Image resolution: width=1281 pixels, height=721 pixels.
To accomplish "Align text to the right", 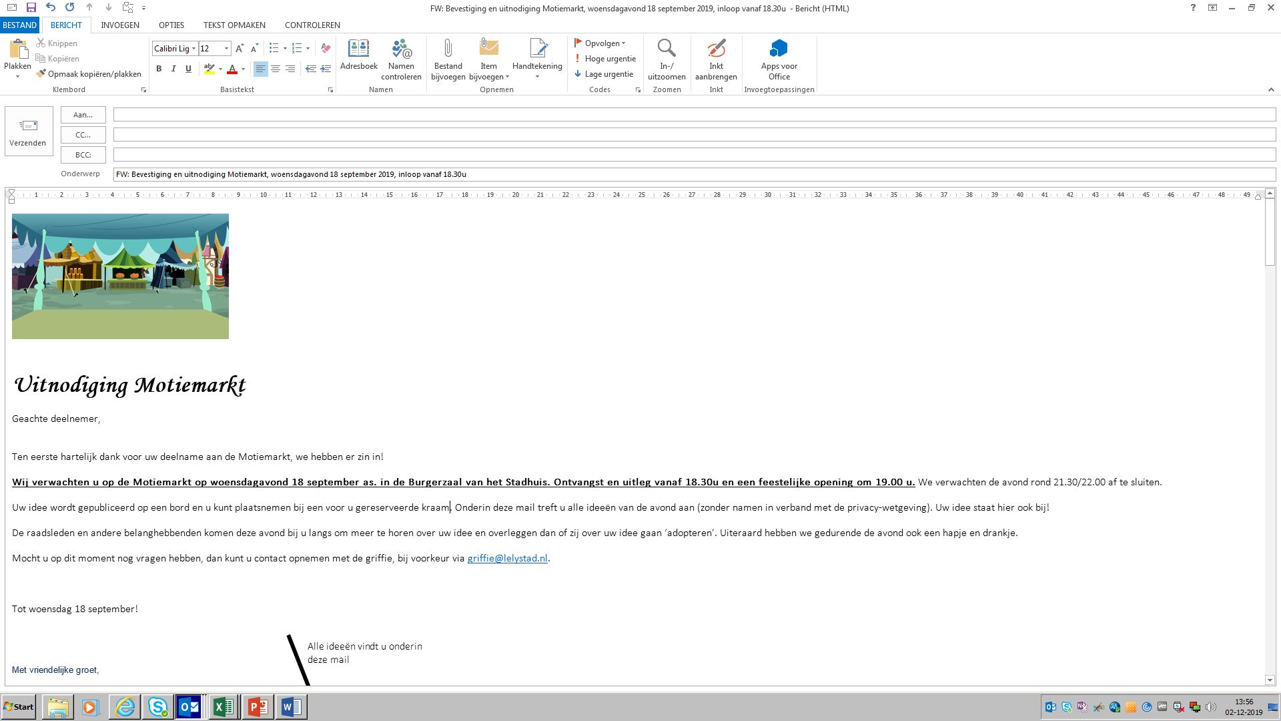I will click(290, 69).
